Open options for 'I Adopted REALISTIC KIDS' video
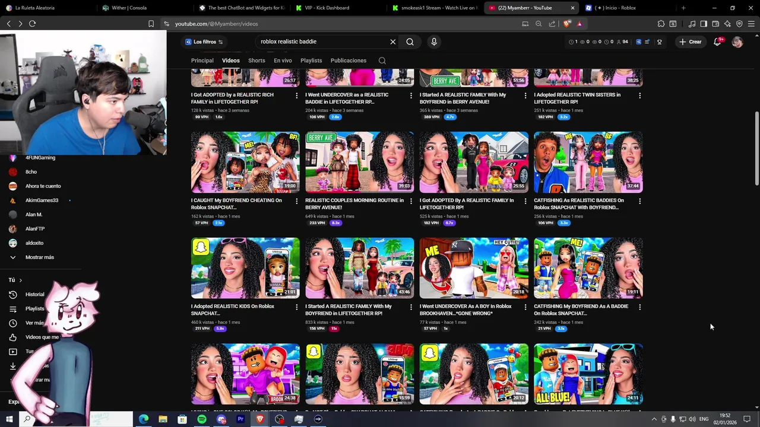This screenshot has width=760, height=427. (297, 307)
